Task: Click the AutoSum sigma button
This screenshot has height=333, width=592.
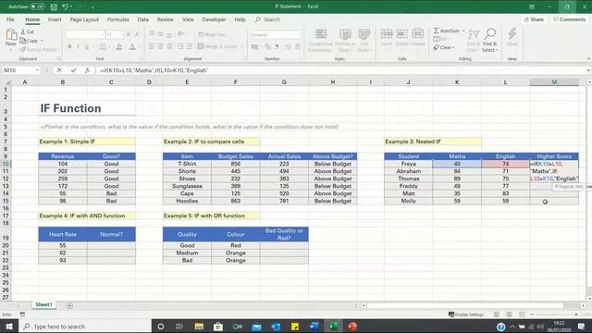Action: [x=446, y=31]
